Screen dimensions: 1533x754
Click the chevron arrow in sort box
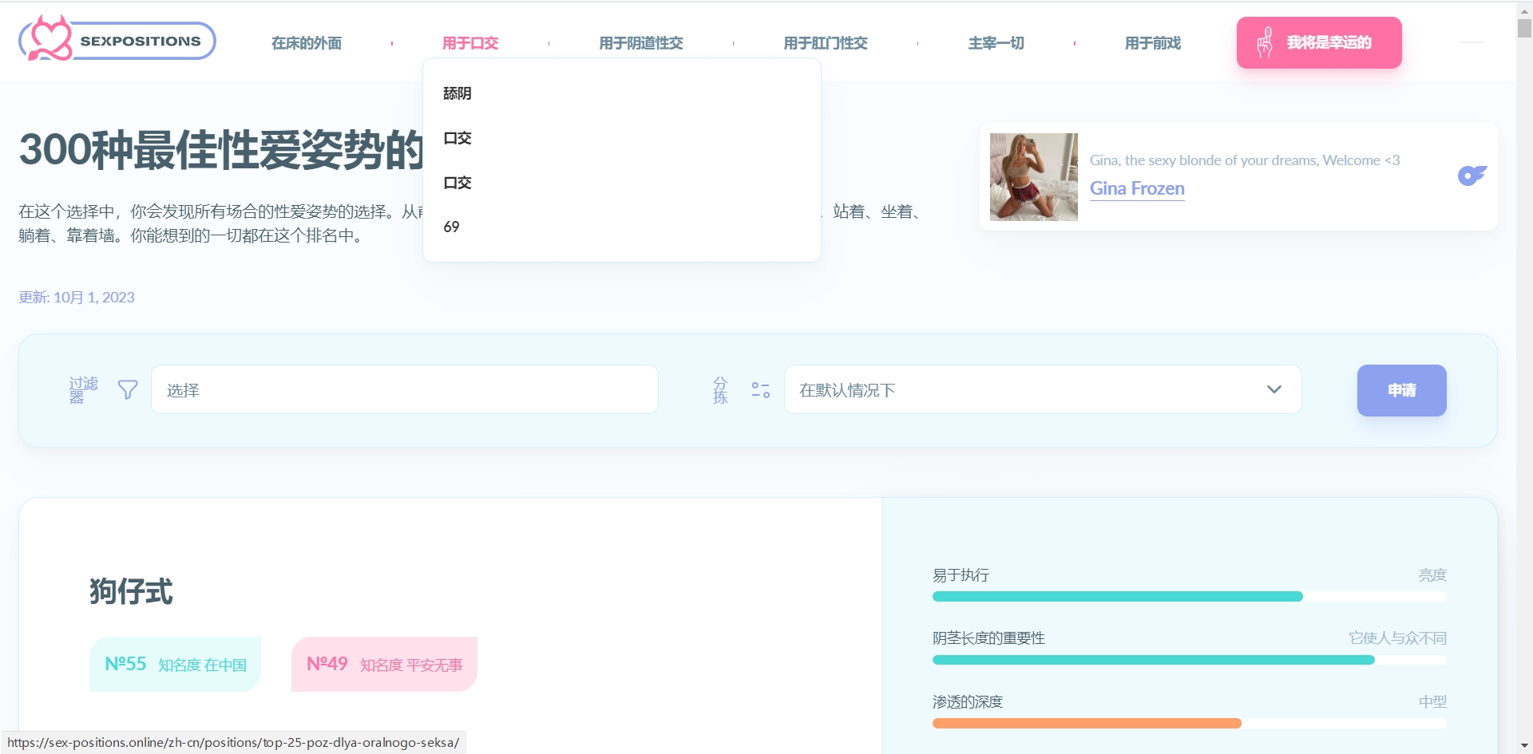(x=1274, y=389)
